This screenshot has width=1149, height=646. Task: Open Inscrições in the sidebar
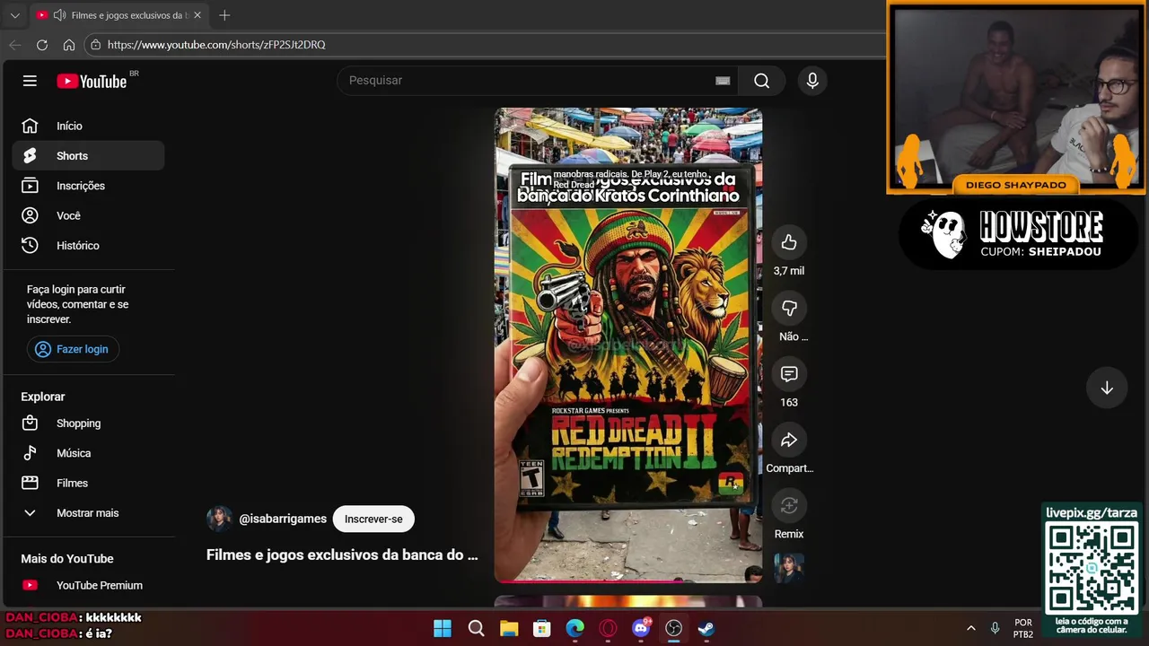click(x=88, y=186)
